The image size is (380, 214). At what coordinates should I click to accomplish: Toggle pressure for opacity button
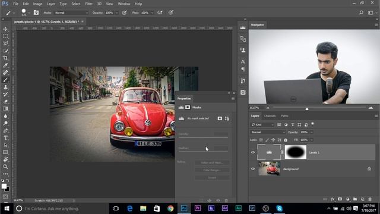tap(124, 12)
